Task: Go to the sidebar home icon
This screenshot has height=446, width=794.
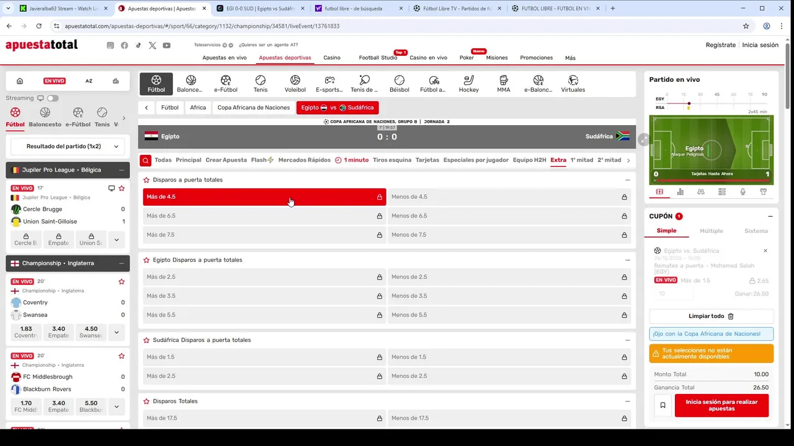Action: [20, 81]
